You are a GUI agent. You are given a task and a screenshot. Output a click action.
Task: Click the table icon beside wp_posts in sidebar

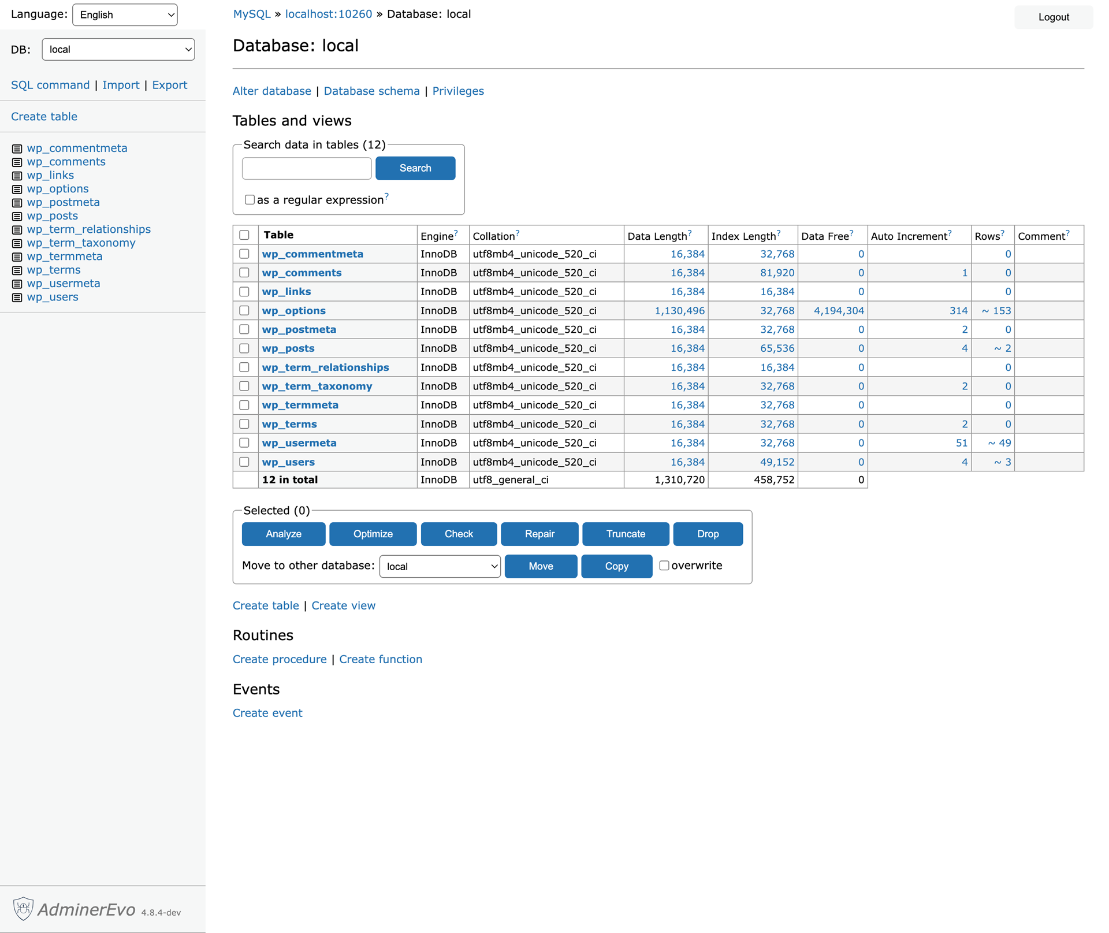click(17, 216)
